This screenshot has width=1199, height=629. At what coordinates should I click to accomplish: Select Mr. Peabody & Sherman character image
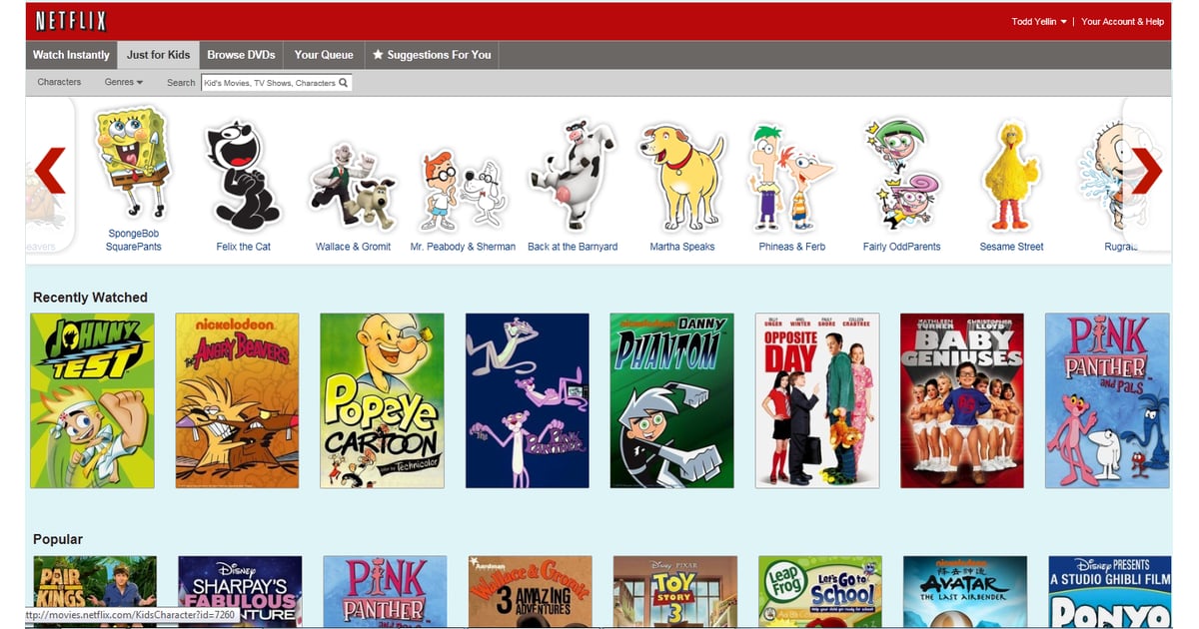point(463,189)
